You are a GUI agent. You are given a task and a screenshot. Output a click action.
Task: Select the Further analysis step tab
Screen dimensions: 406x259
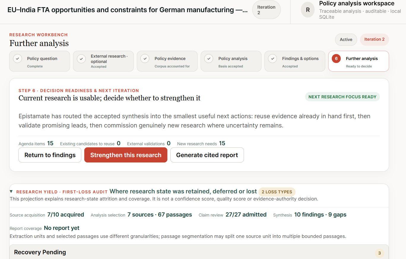point(359,61)
